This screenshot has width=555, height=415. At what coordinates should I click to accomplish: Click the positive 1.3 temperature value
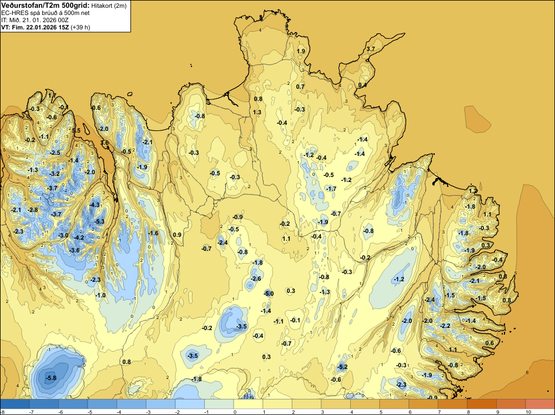click(x=257, y=112)
